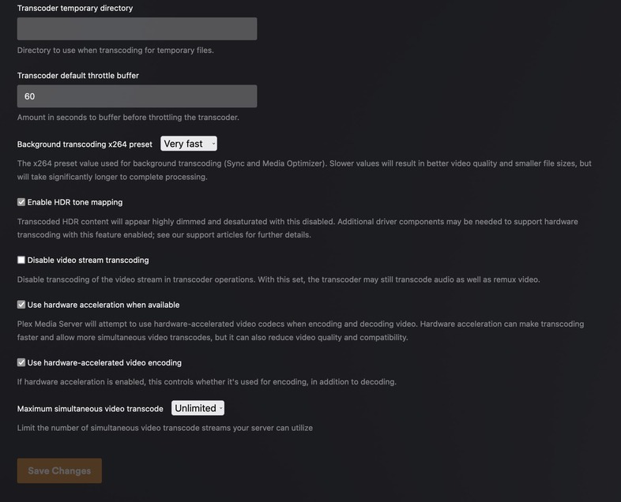Click the throttle buffer field showing 60
This screenshot has width=621, height=502.
coord(137,96)
